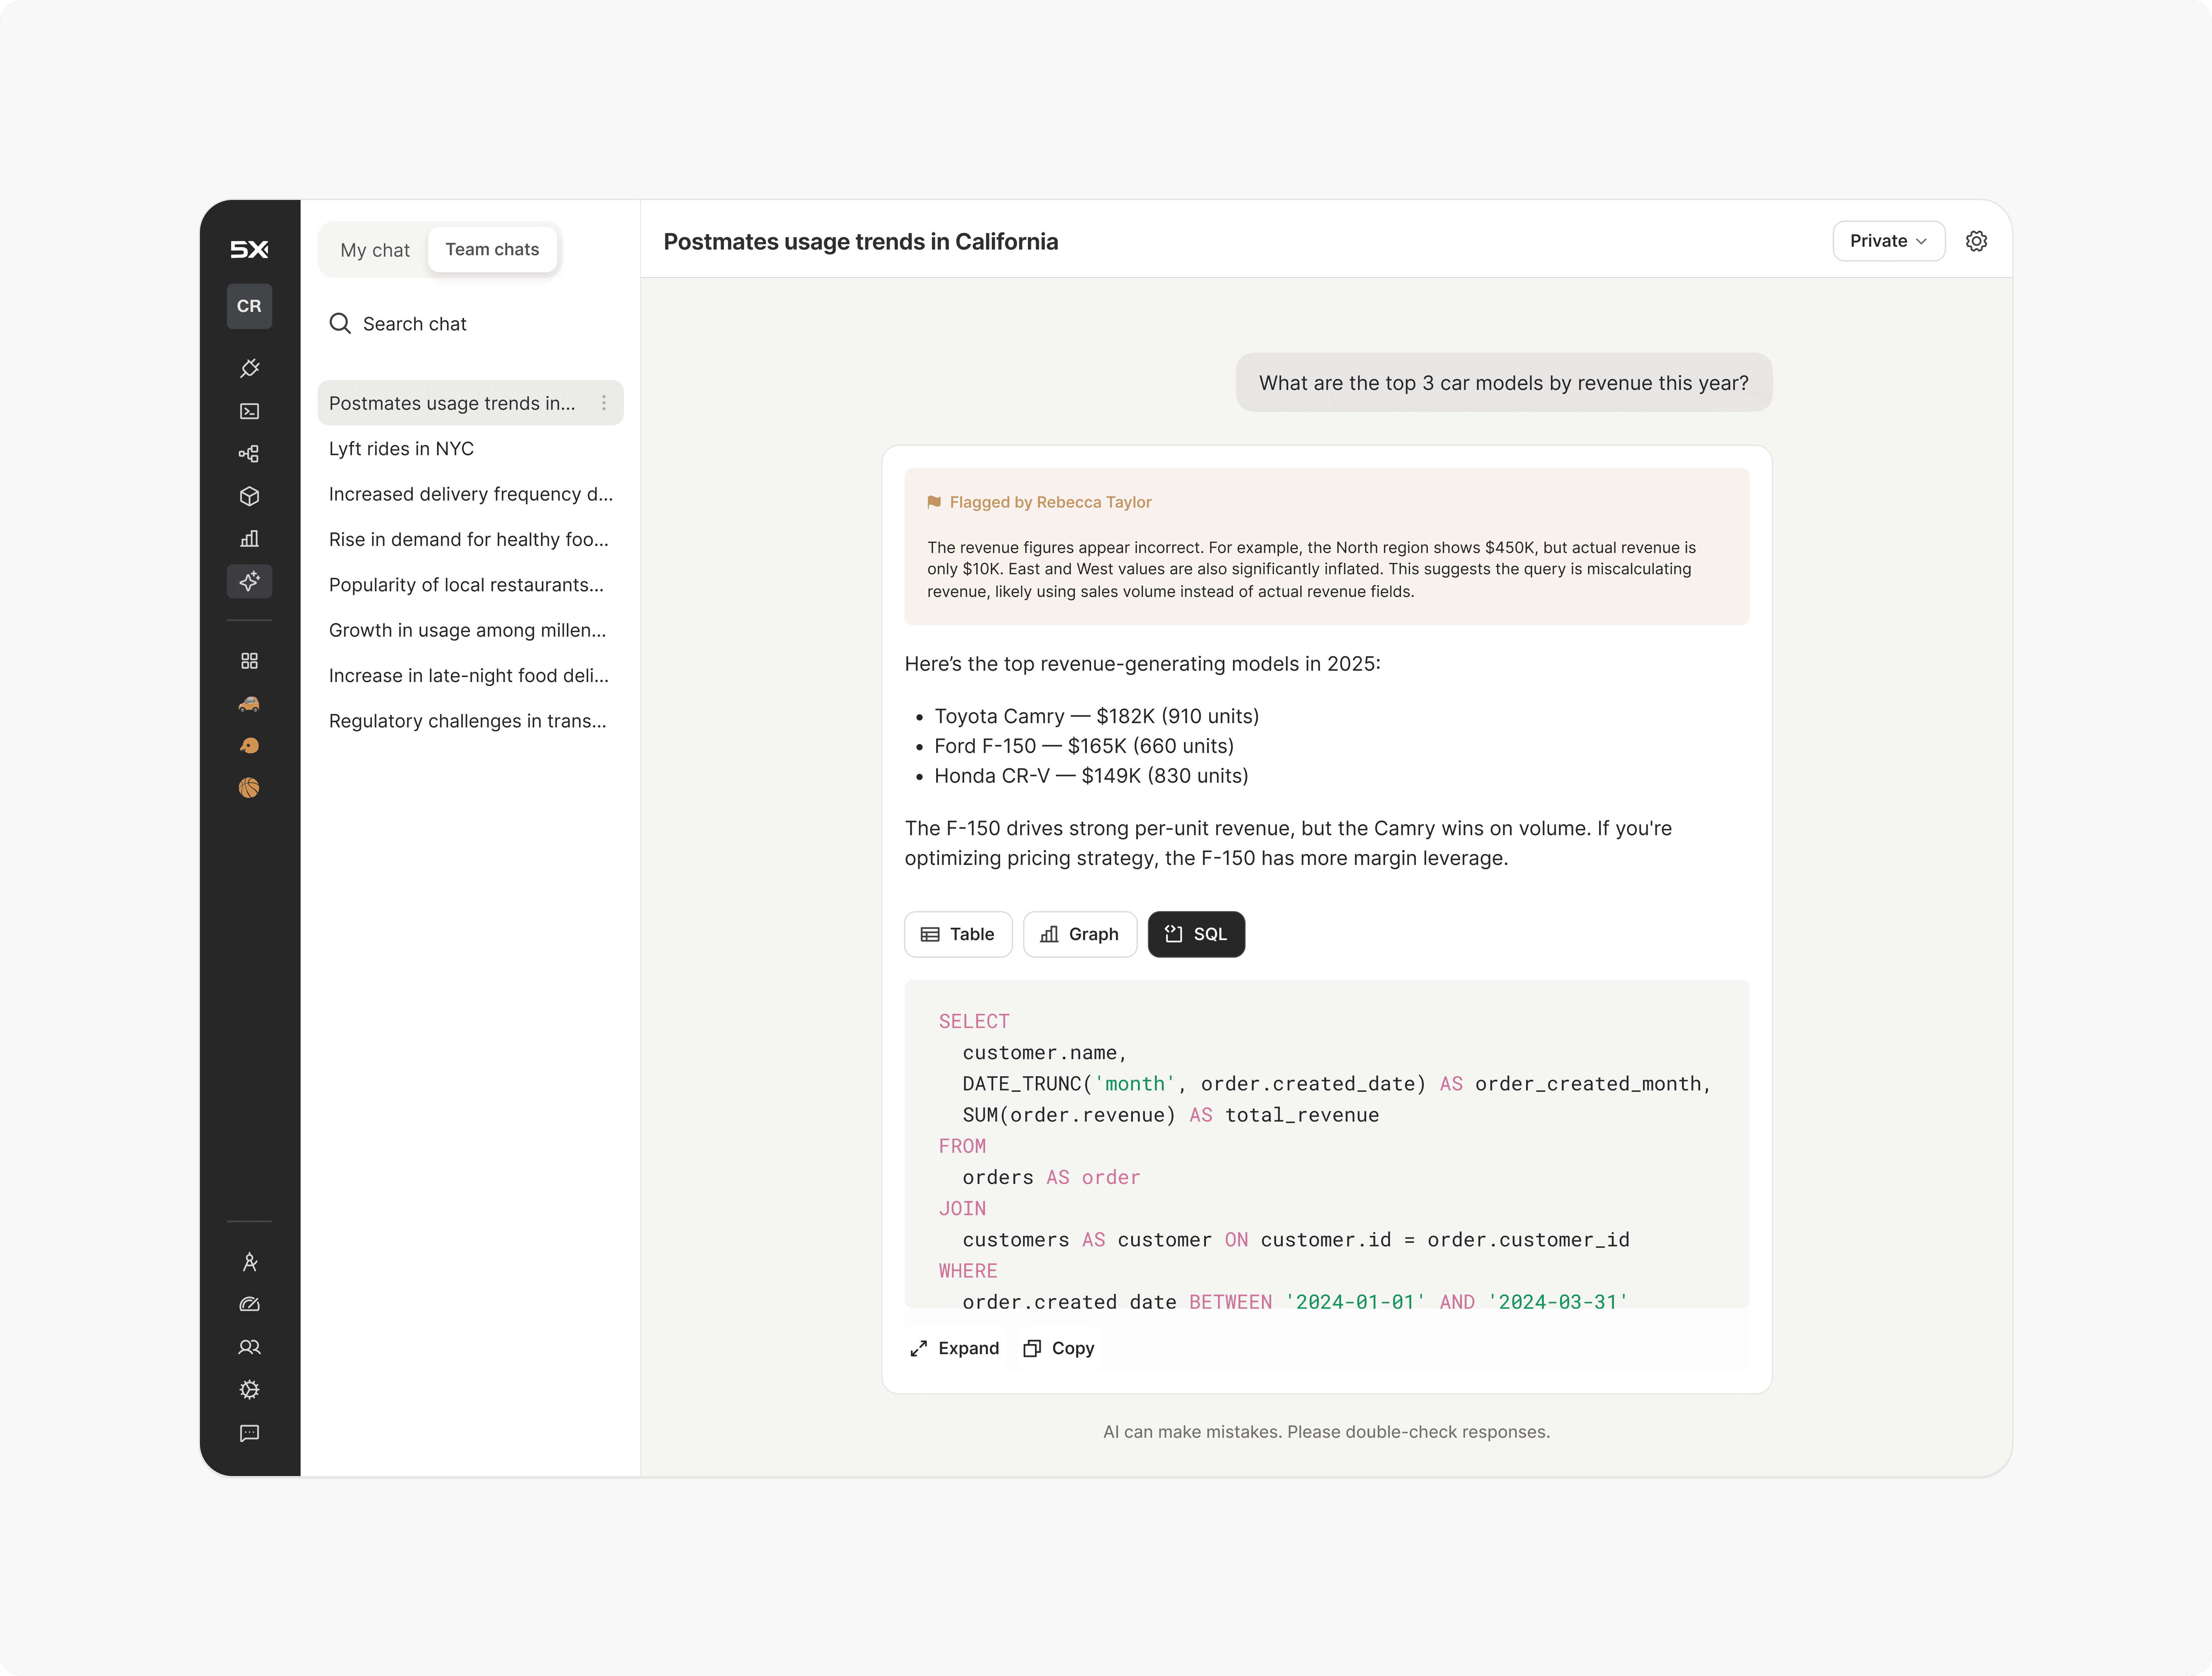This screenshot has width=2212, height=1676.
Task: Click the bar chart sidebar icon
Action: click(249, 539)
